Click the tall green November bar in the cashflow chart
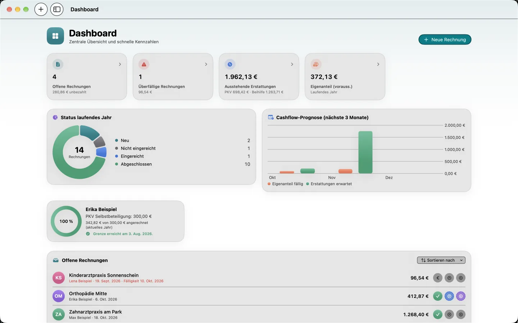Image resolution: width=518 pixels, height=323 pixels. 365,152
